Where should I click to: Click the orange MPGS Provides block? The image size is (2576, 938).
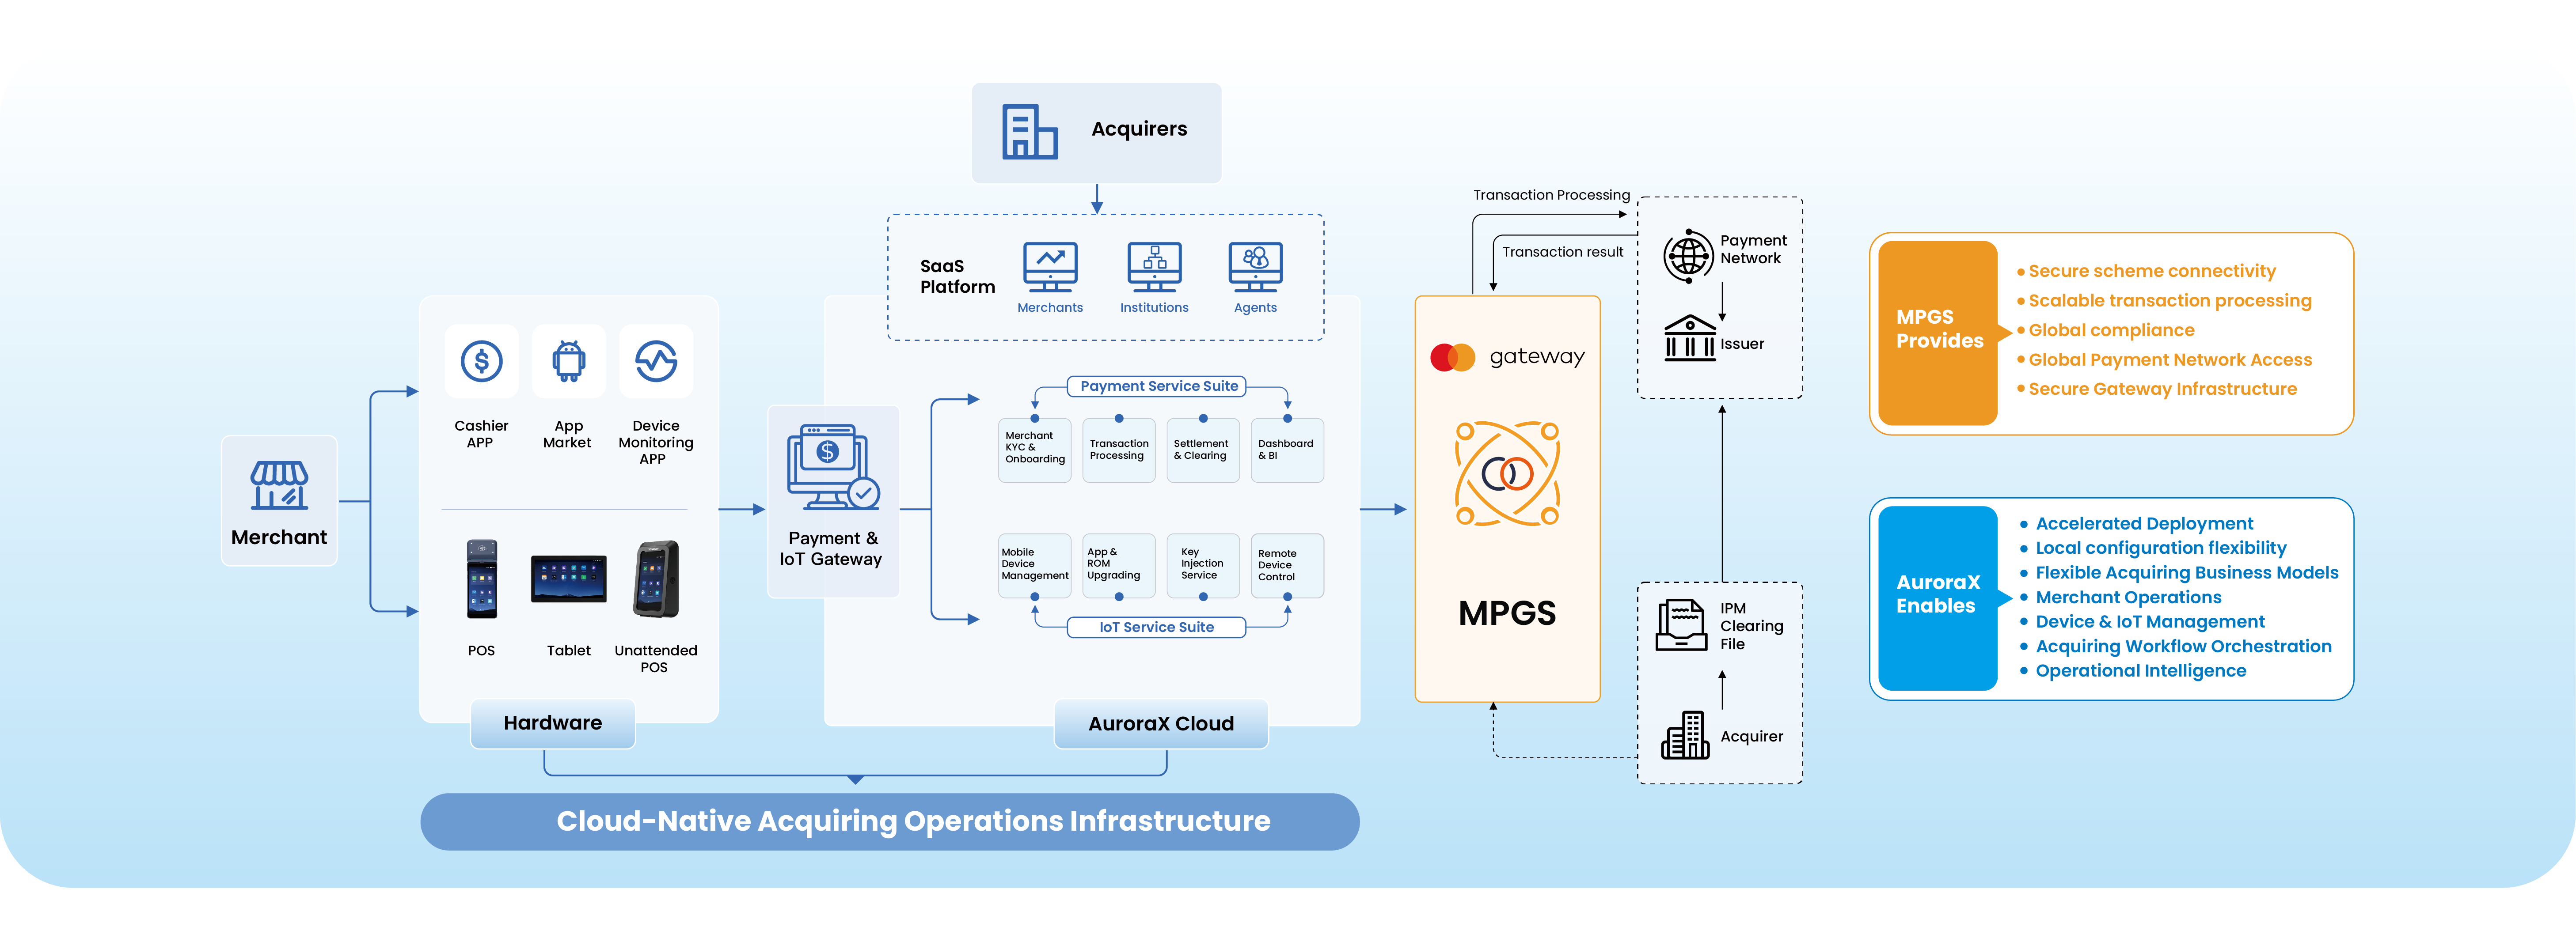coord(1938,333)
